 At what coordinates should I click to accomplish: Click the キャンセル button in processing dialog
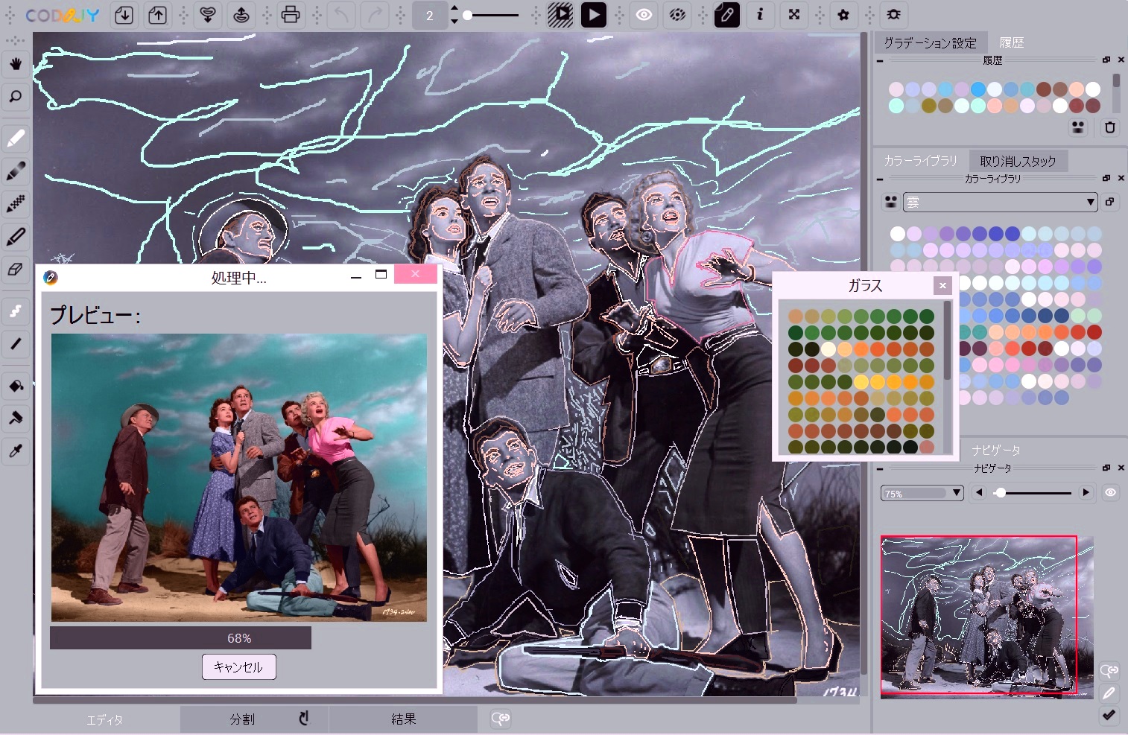(239, 667)
